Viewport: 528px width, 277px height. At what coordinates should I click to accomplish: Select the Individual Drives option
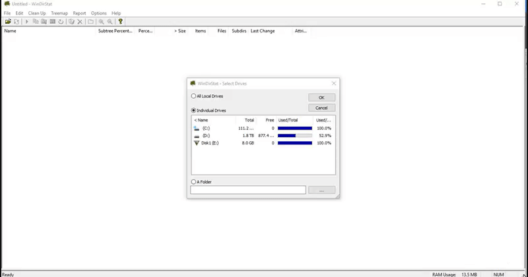coord(209,110)
